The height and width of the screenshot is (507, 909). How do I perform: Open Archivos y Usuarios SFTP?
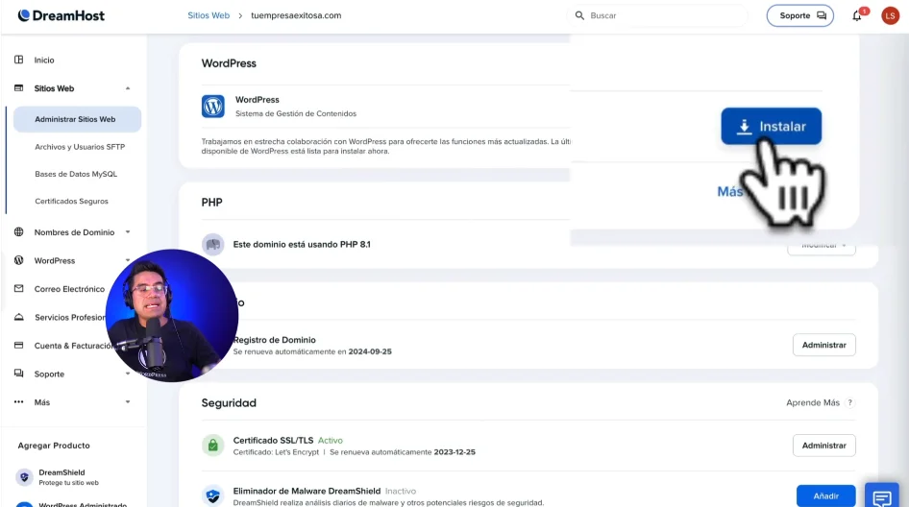click(x=80, y=147)
